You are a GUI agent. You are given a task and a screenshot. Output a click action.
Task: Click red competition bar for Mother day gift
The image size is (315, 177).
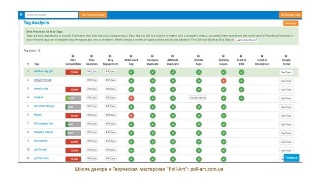point(73,72)
